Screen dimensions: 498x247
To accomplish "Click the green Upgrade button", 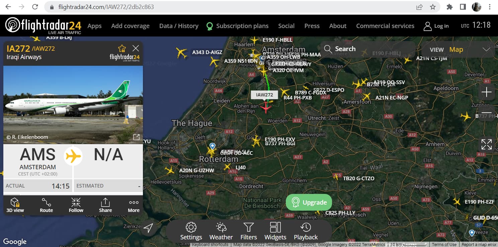I will coord(309,202).
